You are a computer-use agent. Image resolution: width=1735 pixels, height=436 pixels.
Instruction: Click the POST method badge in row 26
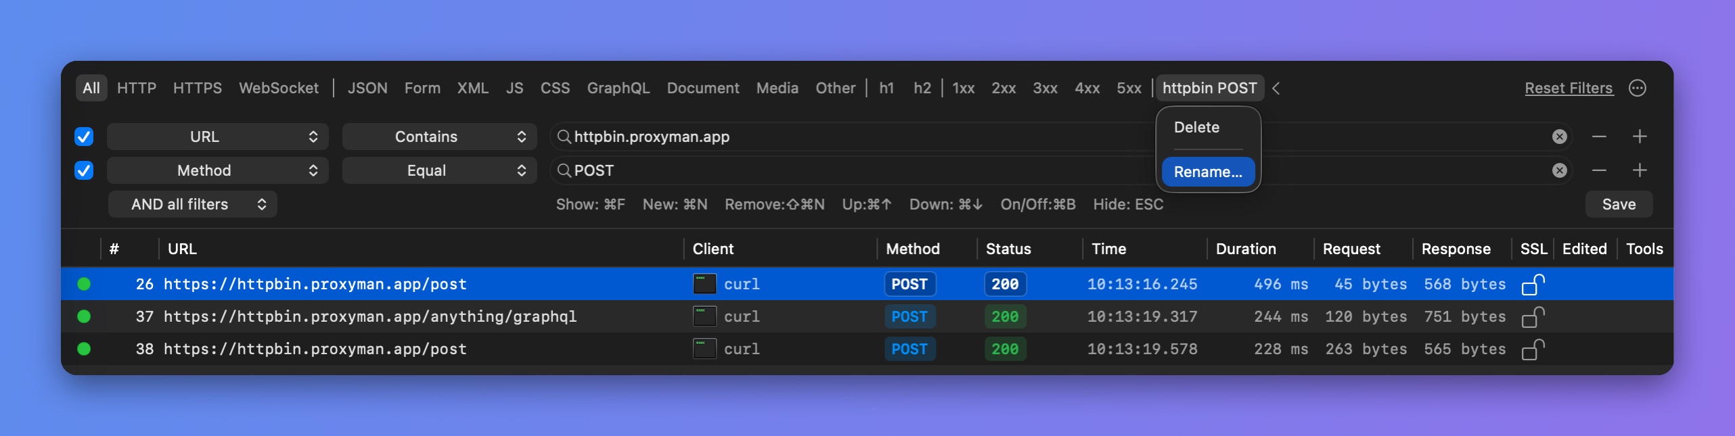pos(909,284)
